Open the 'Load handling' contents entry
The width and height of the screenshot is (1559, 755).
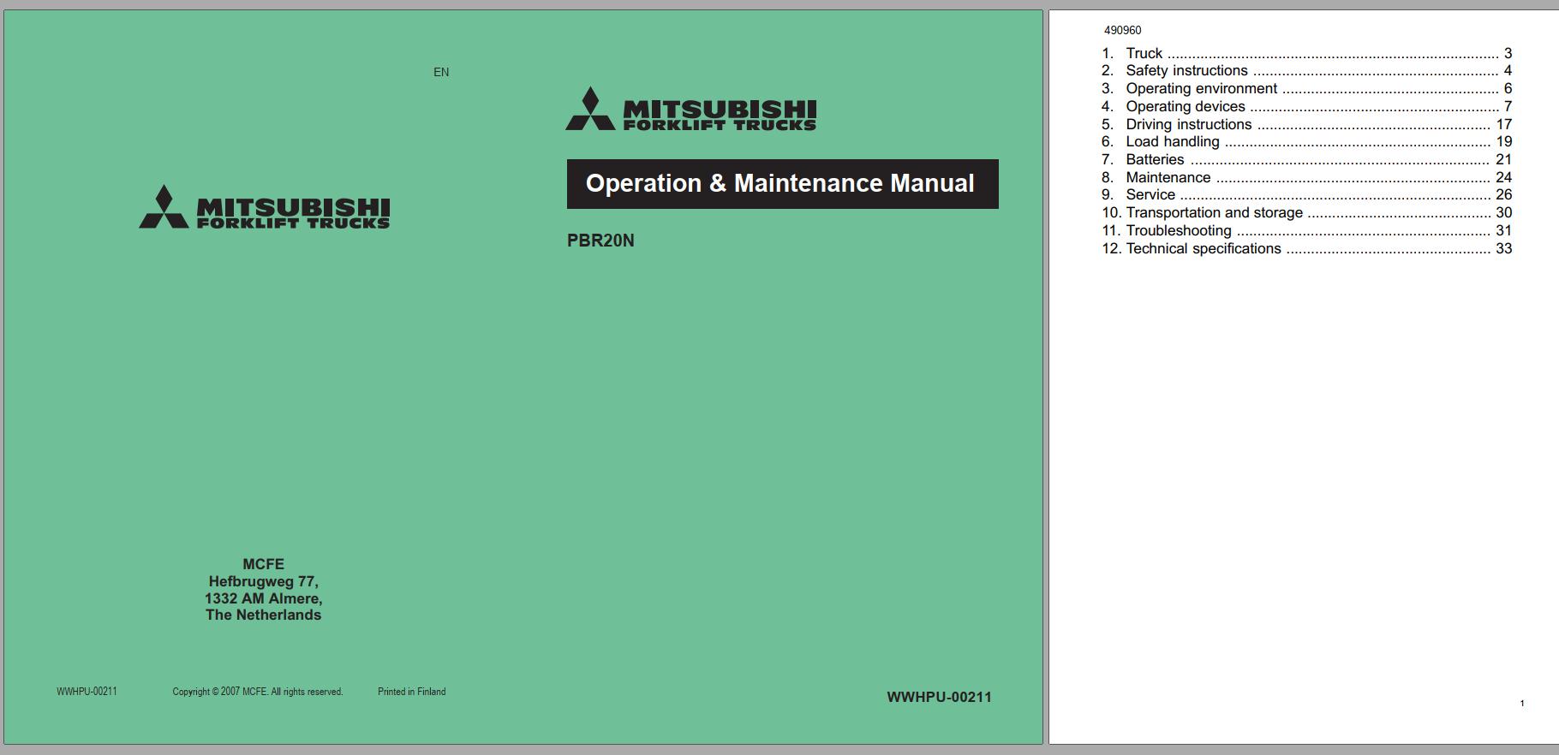1306,142
